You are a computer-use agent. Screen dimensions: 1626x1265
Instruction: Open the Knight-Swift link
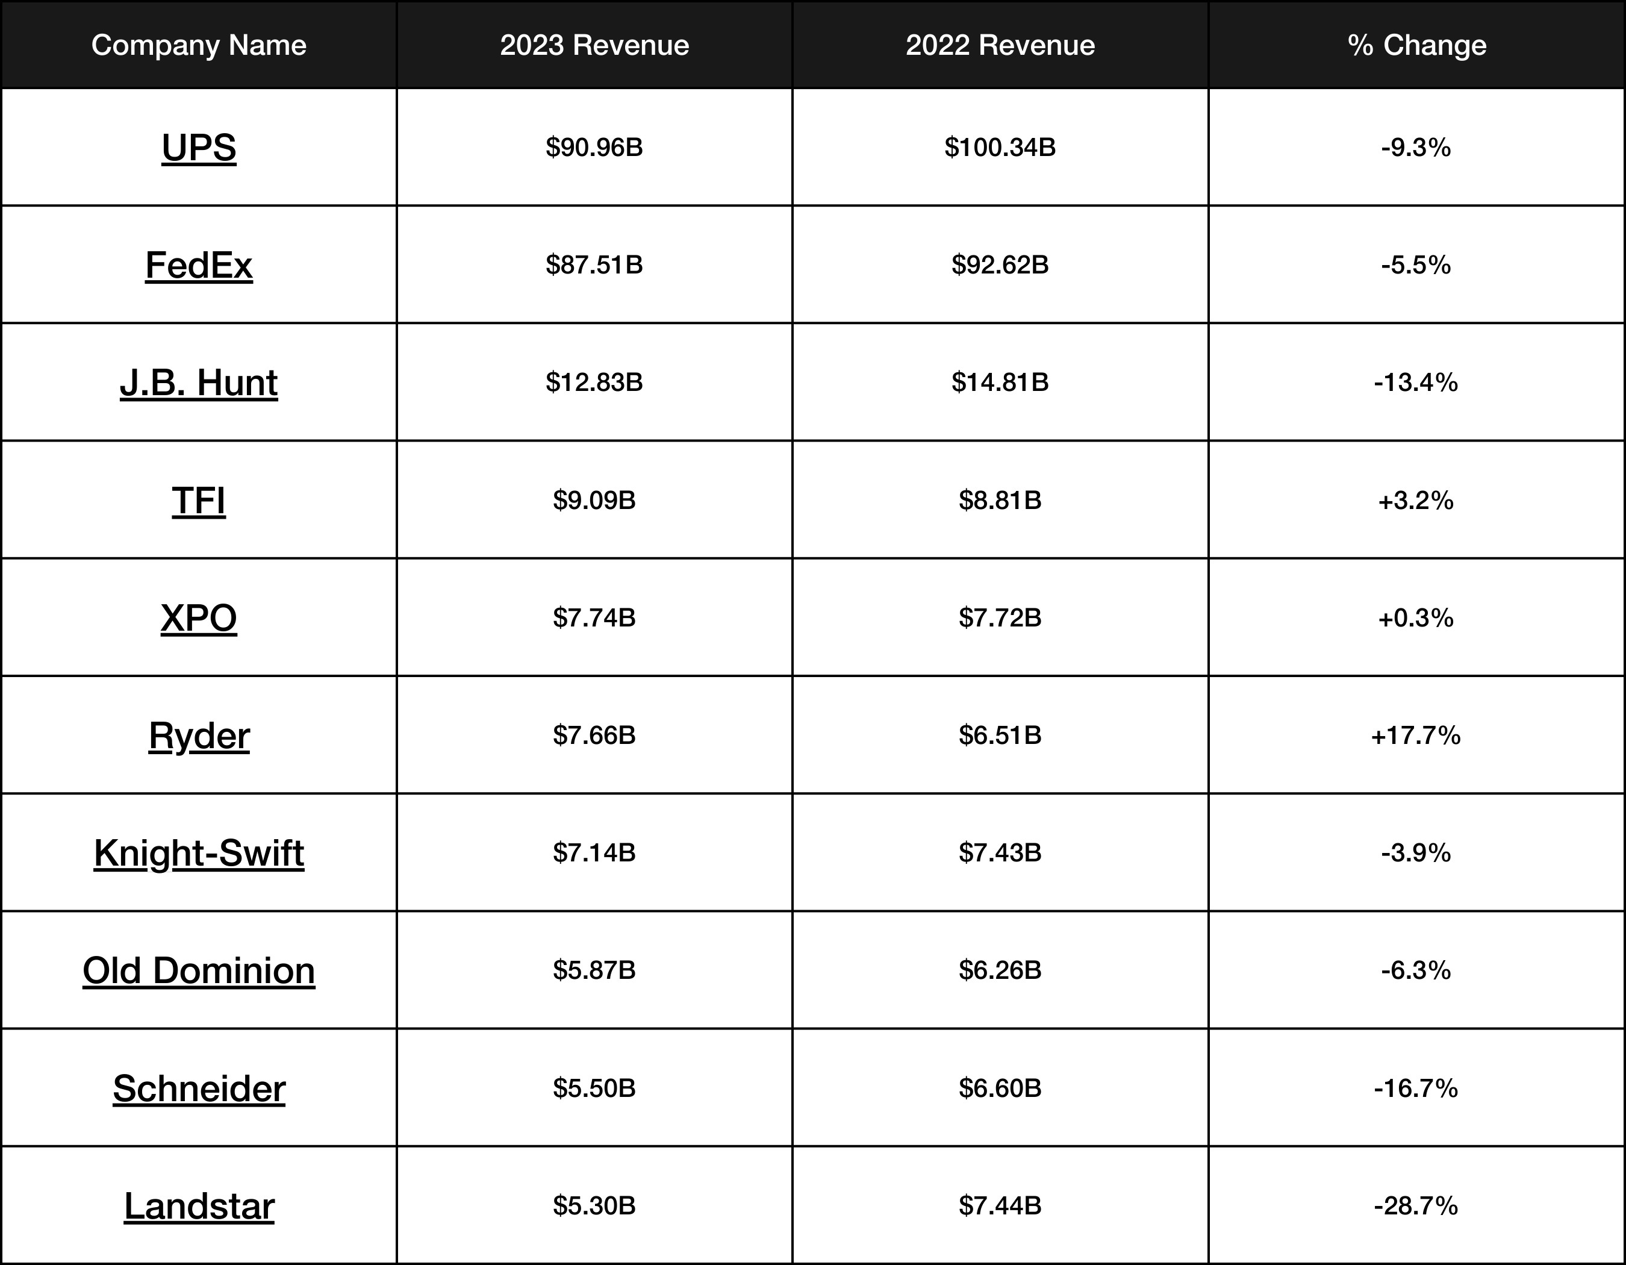(199, 853)
